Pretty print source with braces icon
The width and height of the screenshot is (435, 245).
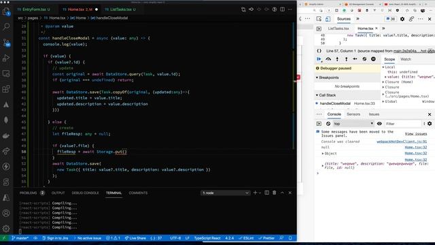[x=319, y=51]
